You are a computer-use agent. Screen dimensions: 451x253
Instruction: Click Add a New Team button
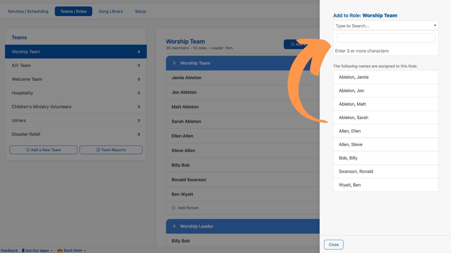click(43, 150)
